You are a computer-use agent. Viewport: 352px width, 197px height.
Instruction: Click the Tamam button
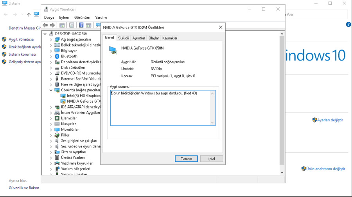186,159
